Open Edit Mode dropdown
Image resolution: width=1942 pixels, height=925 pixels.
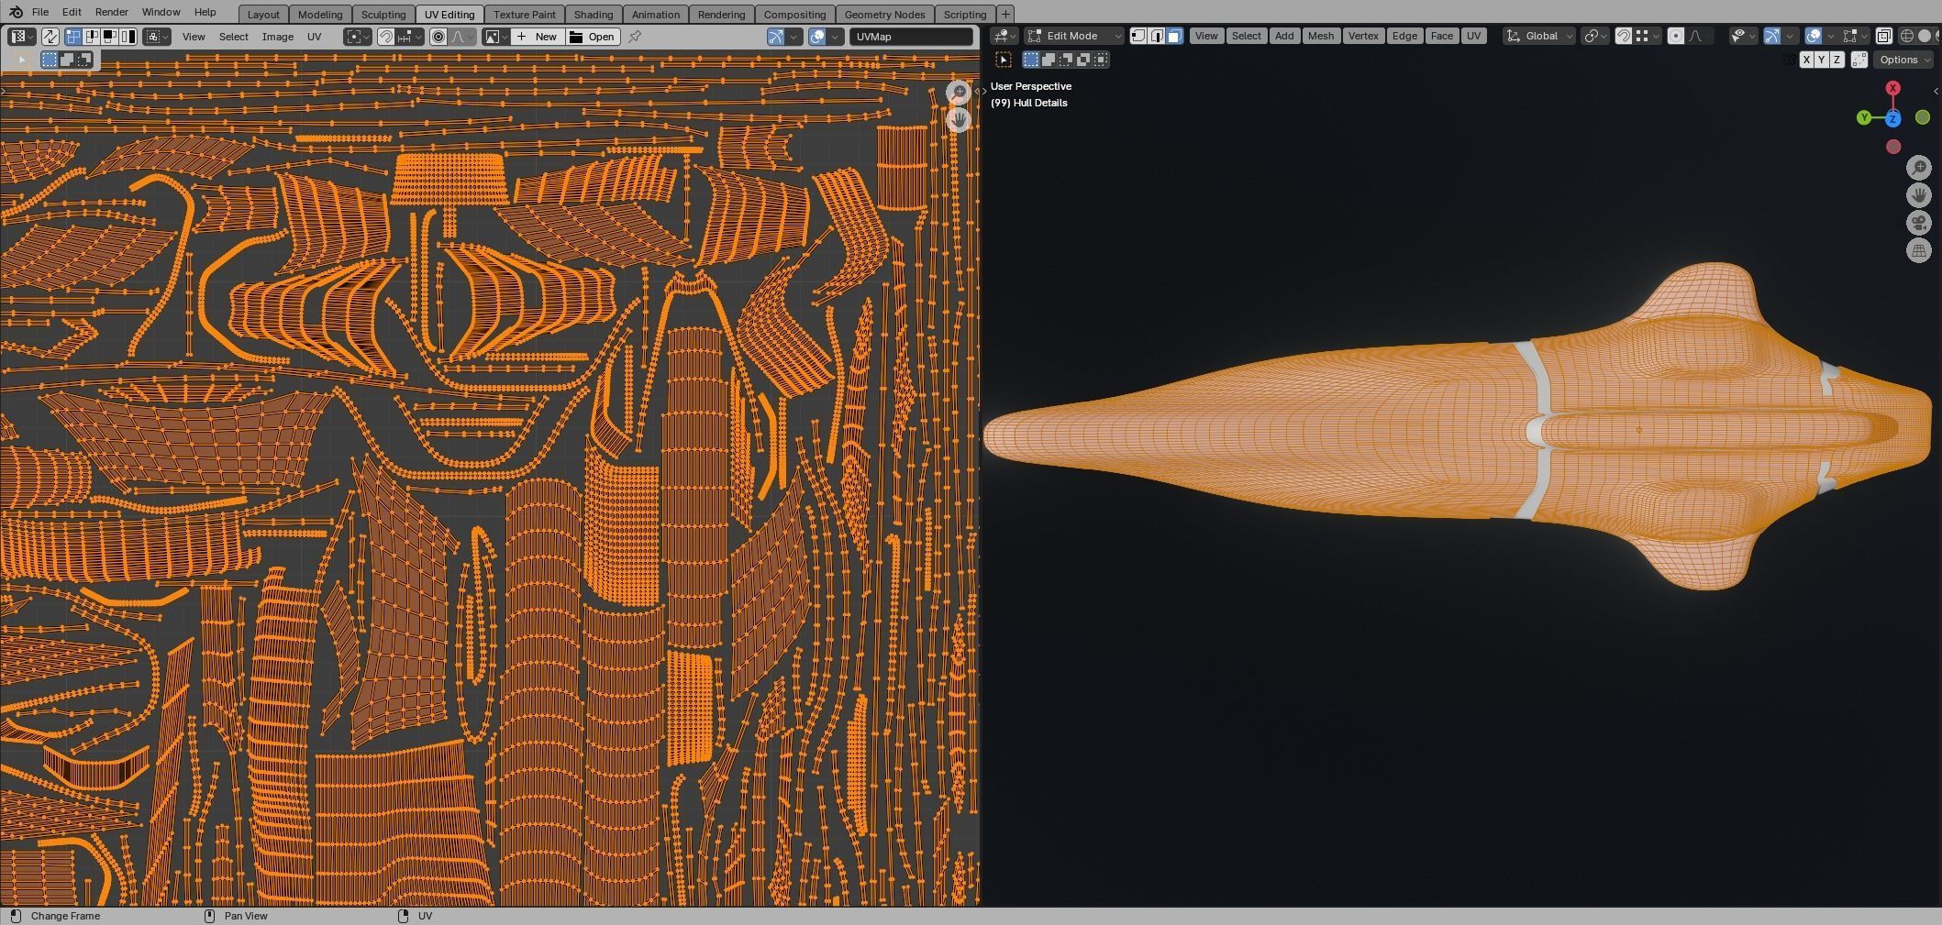(x=1074, y=36)
